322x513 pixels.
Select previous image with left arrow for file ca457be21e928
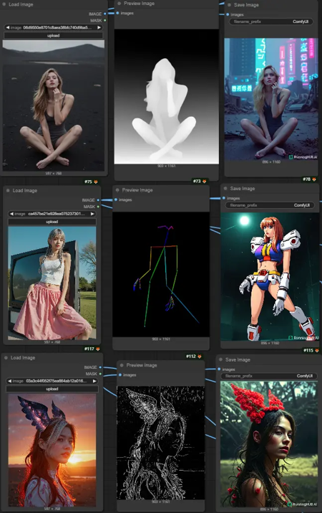pos(11,214)
